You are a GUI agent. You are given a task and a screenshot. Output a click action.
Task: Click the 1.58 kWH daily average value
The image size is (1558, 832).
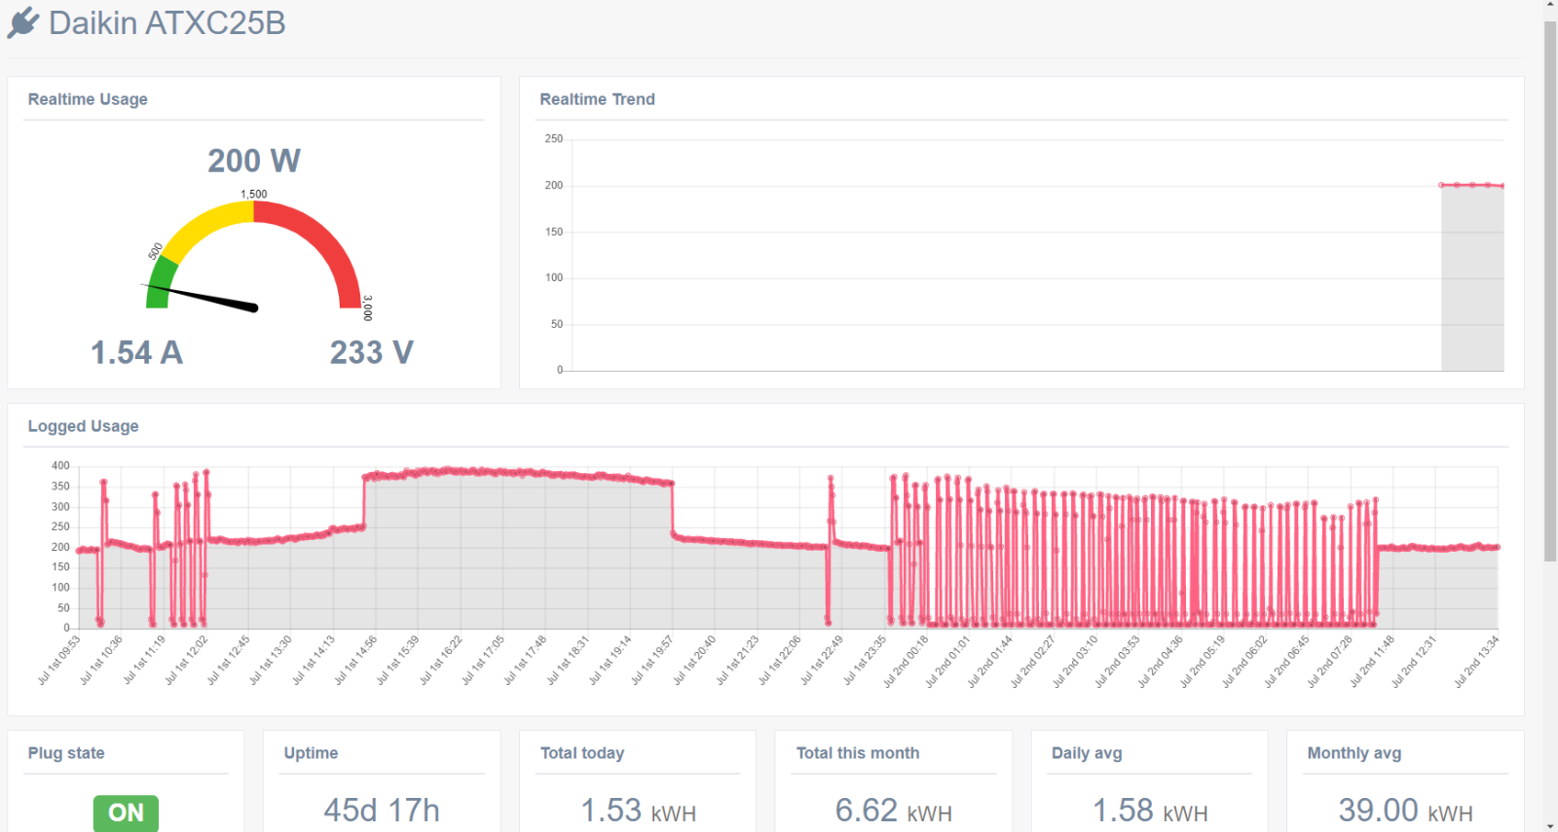tap(1150, 811)
